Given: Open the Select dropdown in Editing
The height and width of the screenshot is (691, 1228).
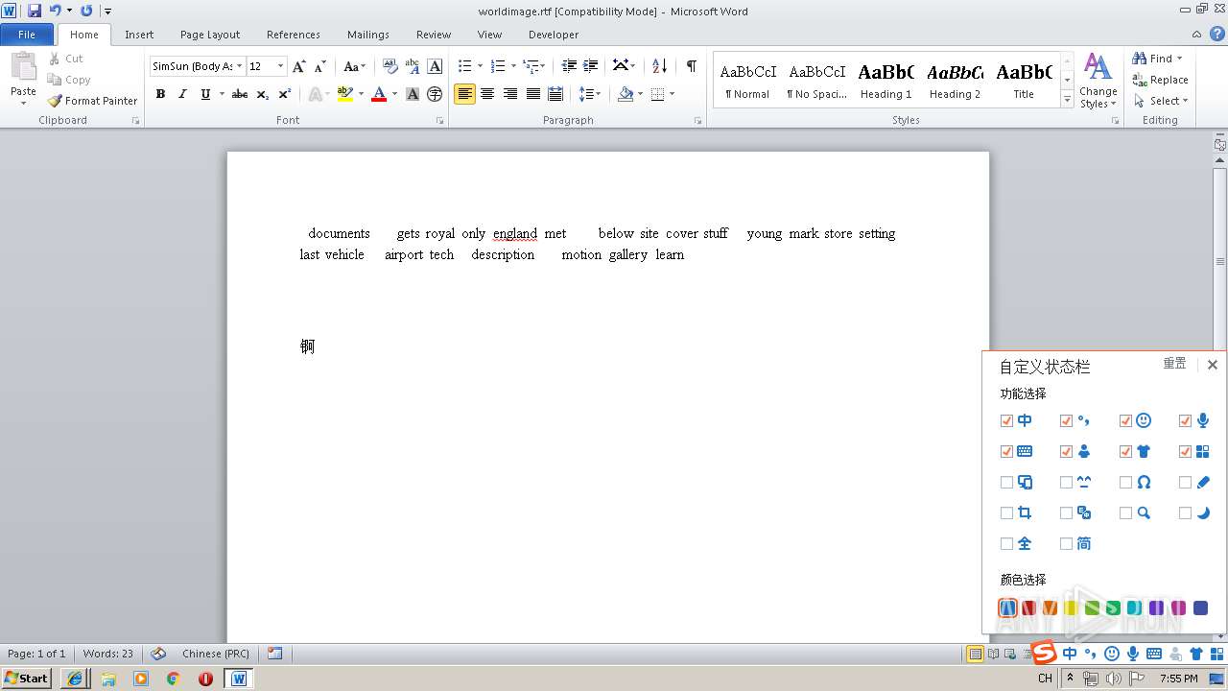Looking at the screenshot, I should pyautogui.click(x=1161, y=101).
